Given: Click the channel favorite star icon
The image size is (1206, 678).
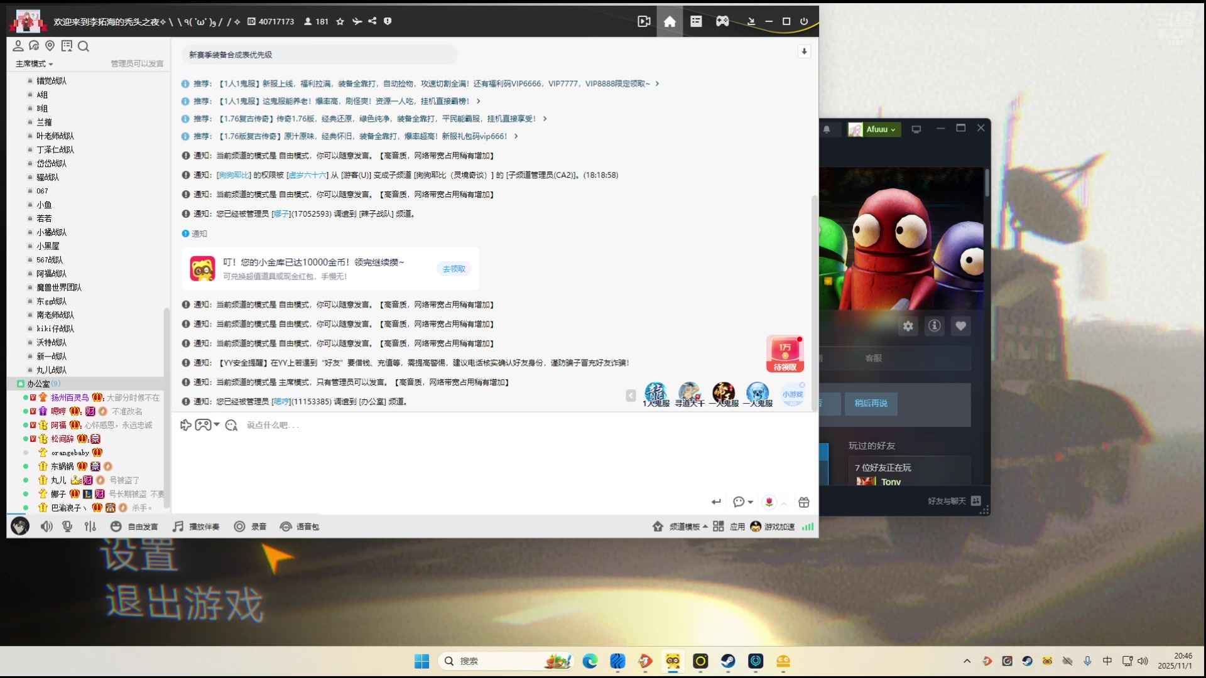Looking at the screenshot, I should coord(340,21).
